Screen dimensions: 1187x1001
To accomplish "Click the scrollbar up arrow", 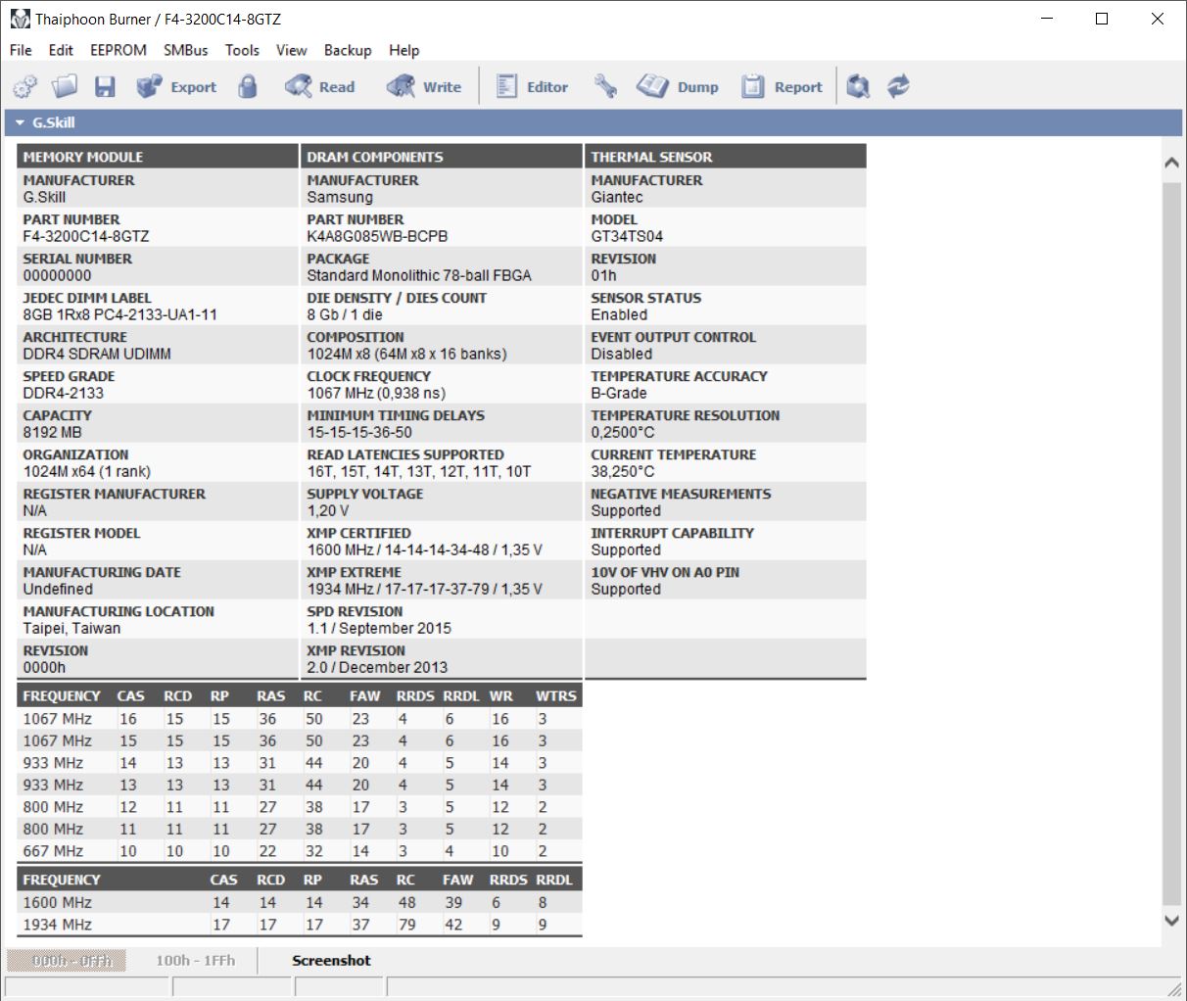I will (1171, 163).
